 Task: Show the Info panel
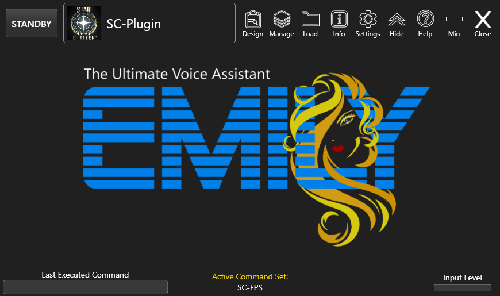[x=339, y=24]
